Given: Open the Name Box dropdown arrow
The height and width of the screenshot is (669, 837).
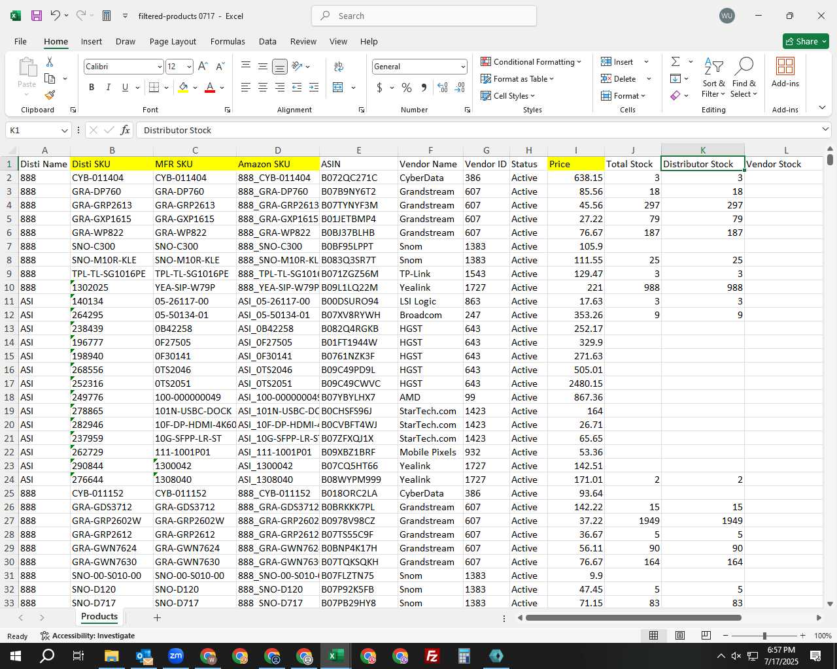Looking at the screenshot, I should point(64,130).
